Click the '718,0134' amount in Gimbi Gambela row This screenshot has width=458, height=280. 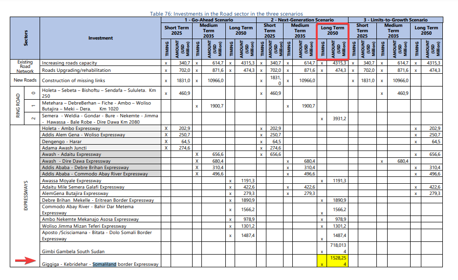(x=338, y=248)
